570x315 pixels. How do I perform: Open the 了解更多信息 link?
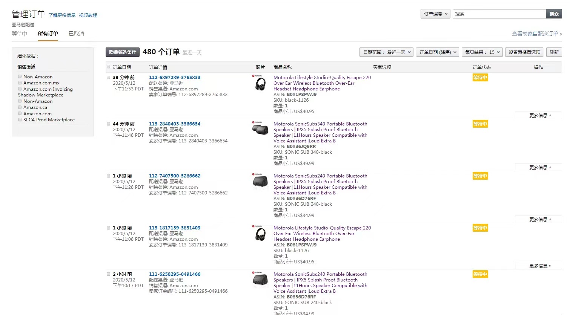click(x=62, y=15)
